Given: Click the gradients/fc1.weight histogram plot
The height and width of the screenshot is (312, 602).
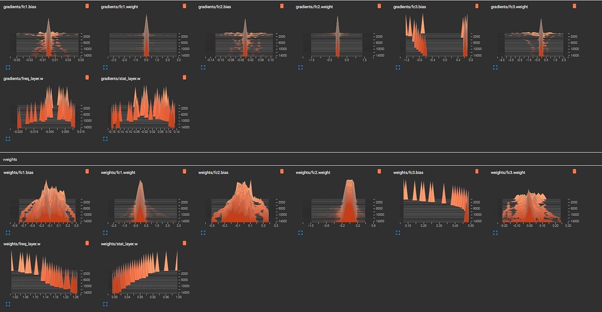Looking at the screenshot, I should click(x=144, y=38).
